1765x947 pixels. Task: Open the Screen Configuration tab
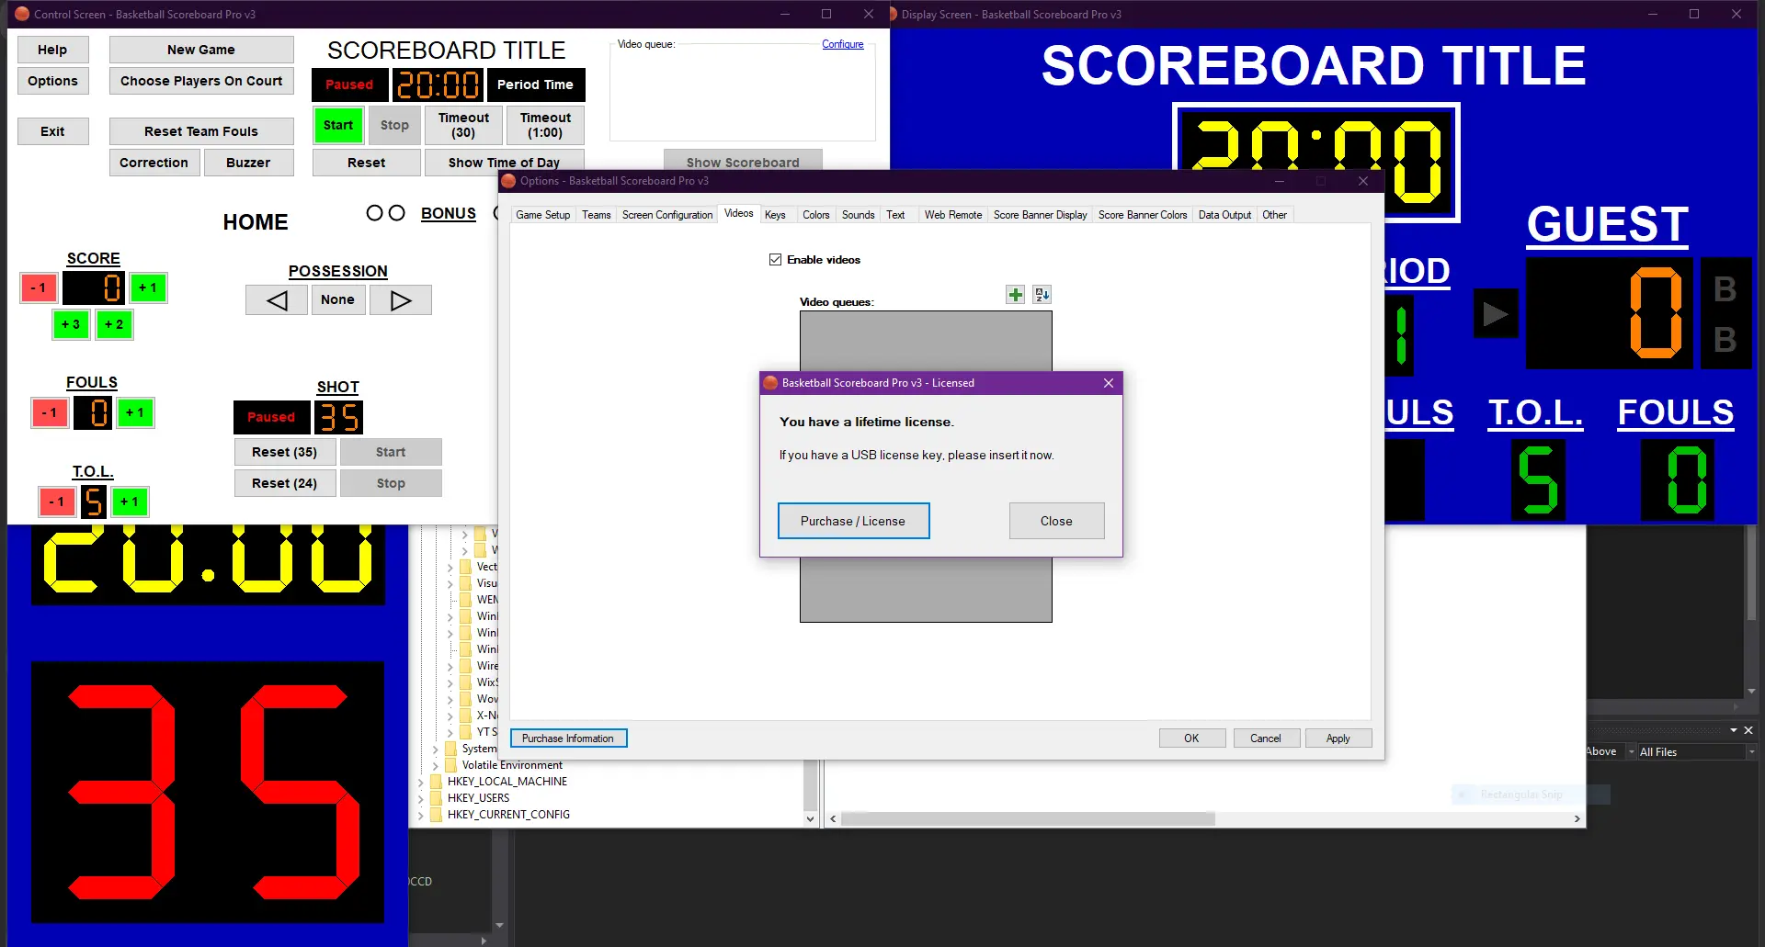[667, 215]
